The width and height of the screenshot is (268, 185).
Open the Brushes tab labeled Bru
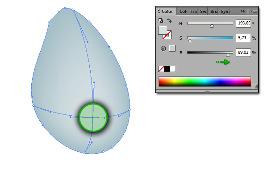click(x=213, y=12)
